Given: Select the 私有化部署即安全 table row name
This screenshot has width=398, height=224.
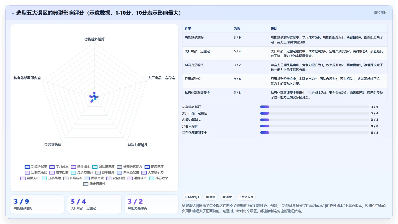Looking at the screenshot, I should pyautogui.click(x=197, y=93).
